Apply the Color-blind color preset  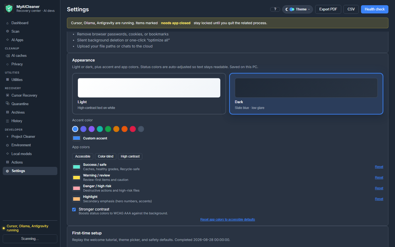pyautogui.click(x=106, y=156)
